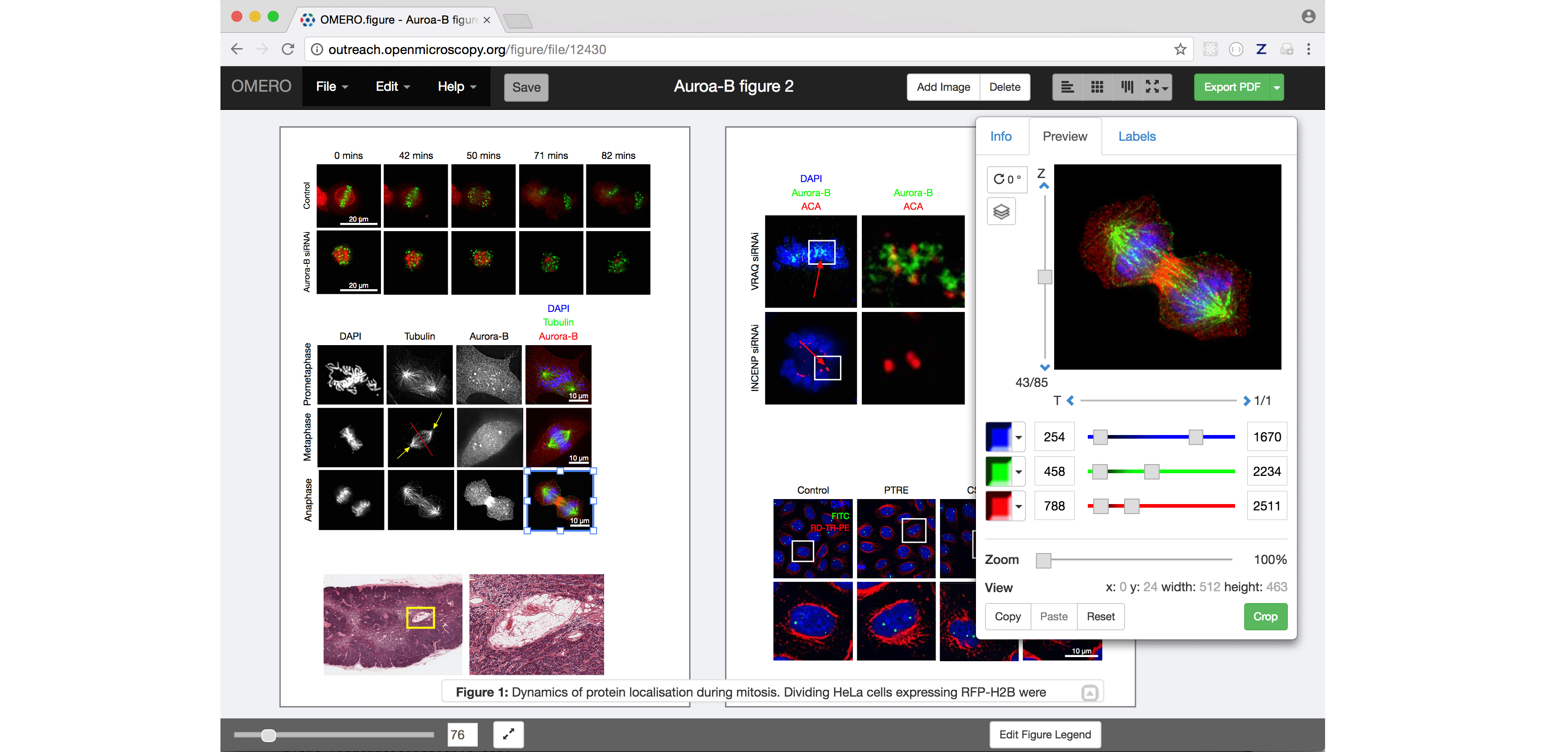Click the align left toolbar icon
Viewport: 1546px width, 752px height.
(1067, 87)
